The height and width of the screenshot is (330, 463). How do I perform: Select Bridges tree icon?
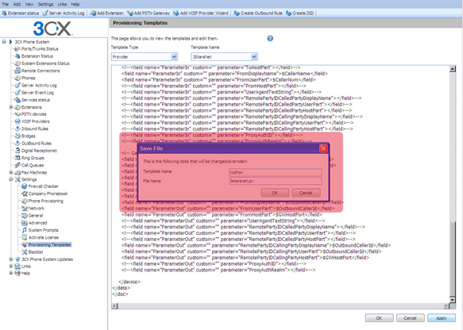pyautogui.click(x=17, y=136)
